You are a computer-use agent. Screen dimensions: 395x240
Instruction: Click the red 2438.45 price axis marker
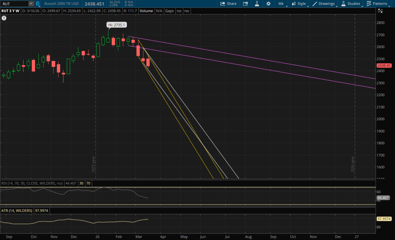pos(384,66)
